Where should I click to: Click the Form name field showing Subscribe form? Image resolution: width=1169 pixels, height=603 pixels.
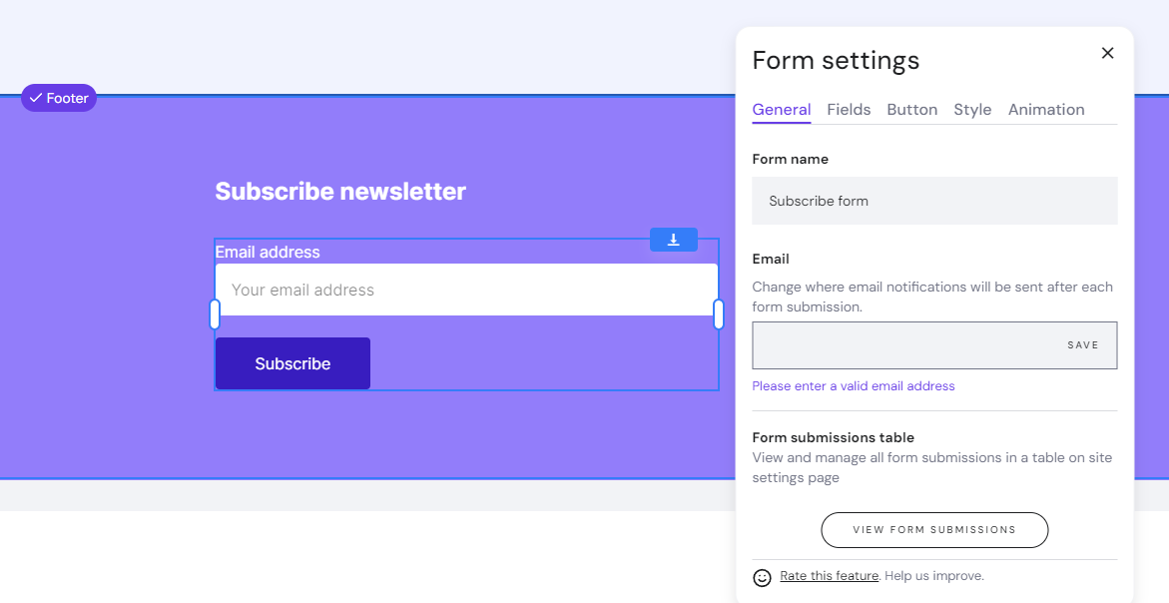click(x=934, y=200)
